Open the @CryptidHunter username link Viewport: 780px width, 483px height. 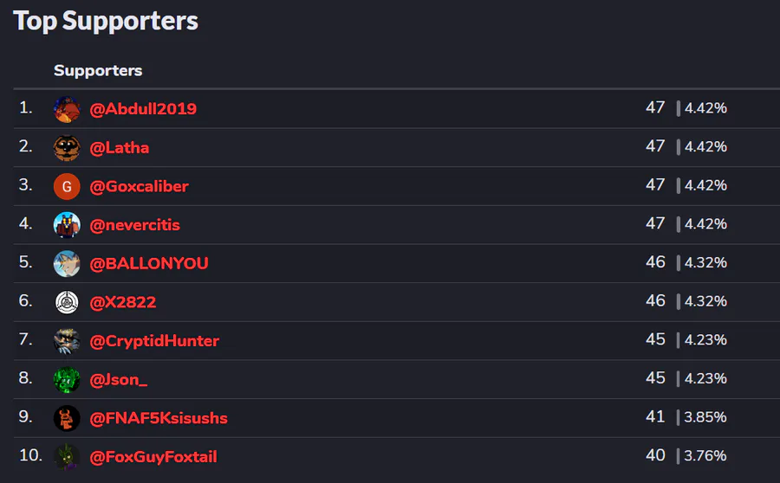coord(154,341)
